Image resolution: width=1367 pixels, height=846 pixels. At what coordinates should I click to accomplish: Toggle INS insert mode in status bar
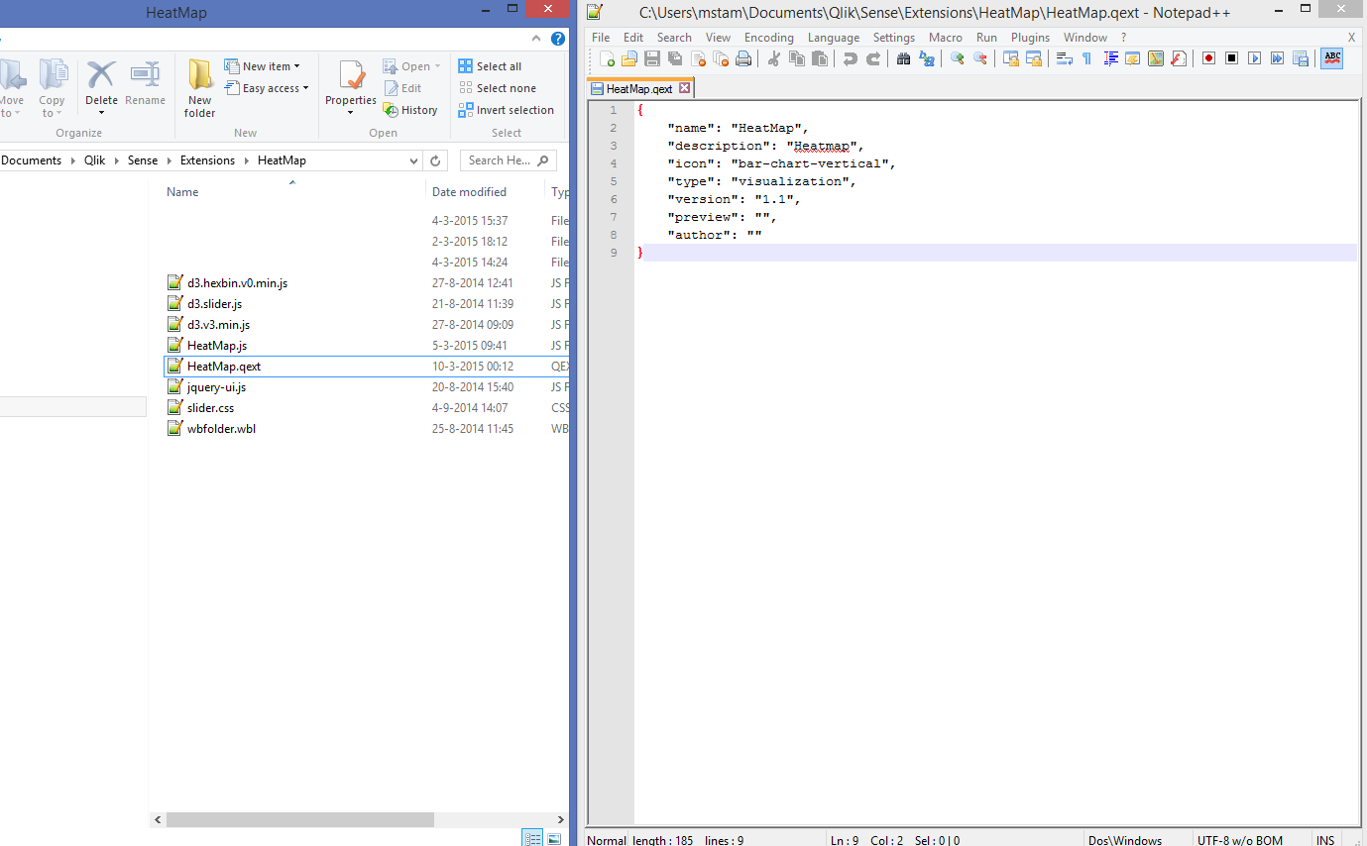click(1325, 840)
